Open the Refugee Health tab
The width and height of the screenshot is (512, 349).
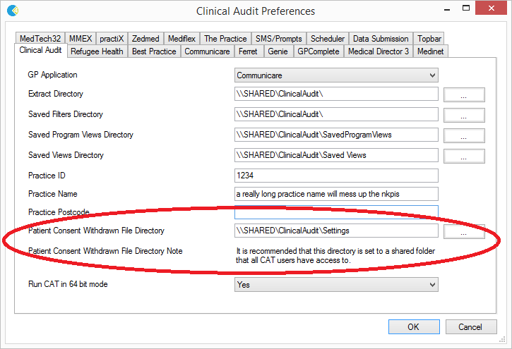pyautogui.click(x=97, y=51)
